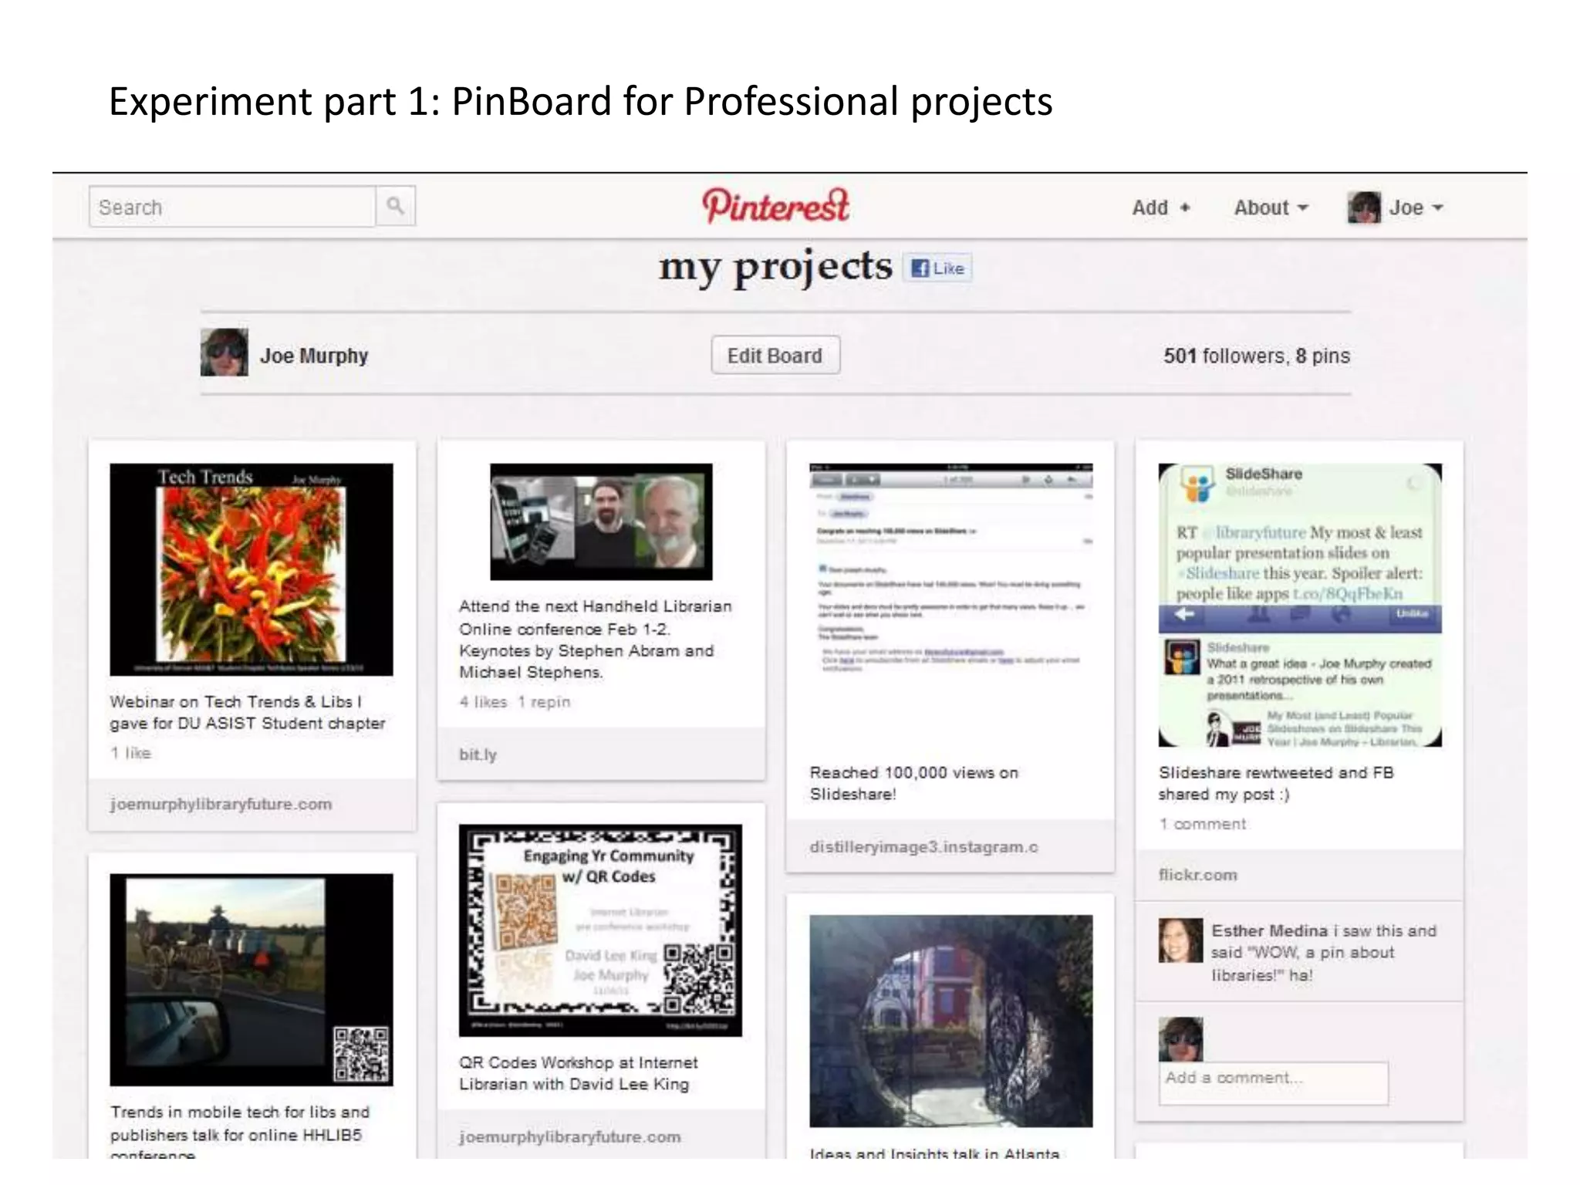Click 'QR Codes Workshop at Internet Librarian' text

tap(579, 1073)
